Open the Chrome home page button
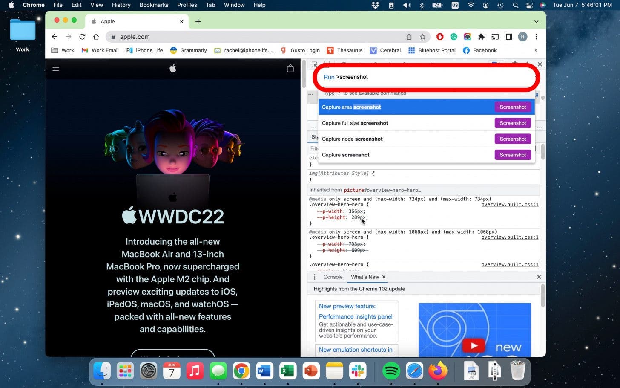This screenshot has height=388, width=620. point(96,37)
